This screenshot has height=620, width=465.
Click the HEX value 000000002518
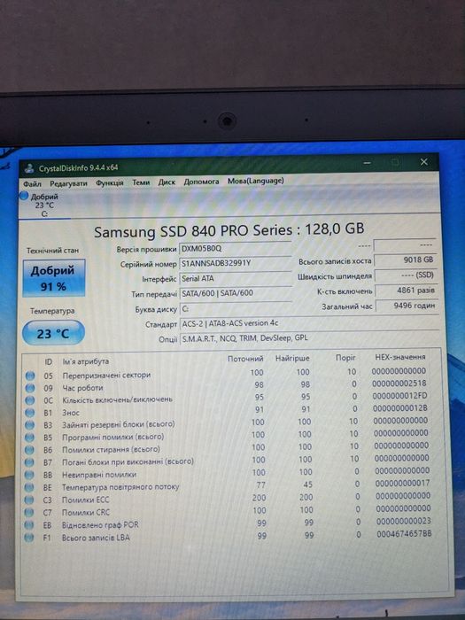[x=399, y=384]
